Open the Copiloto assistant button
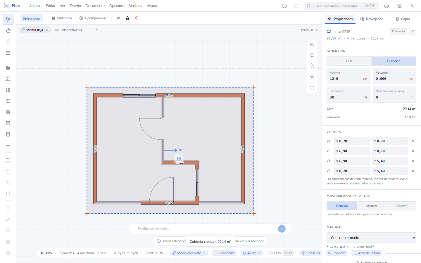421x263 pixels. point(337,253)
